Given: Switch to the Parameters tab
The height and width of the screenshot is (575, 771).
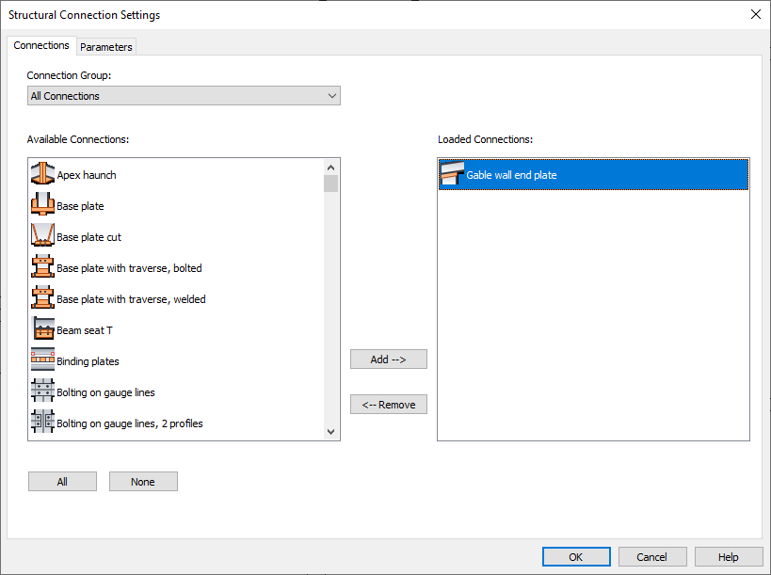Looking at the screenshot, I should tap(105, 46).
